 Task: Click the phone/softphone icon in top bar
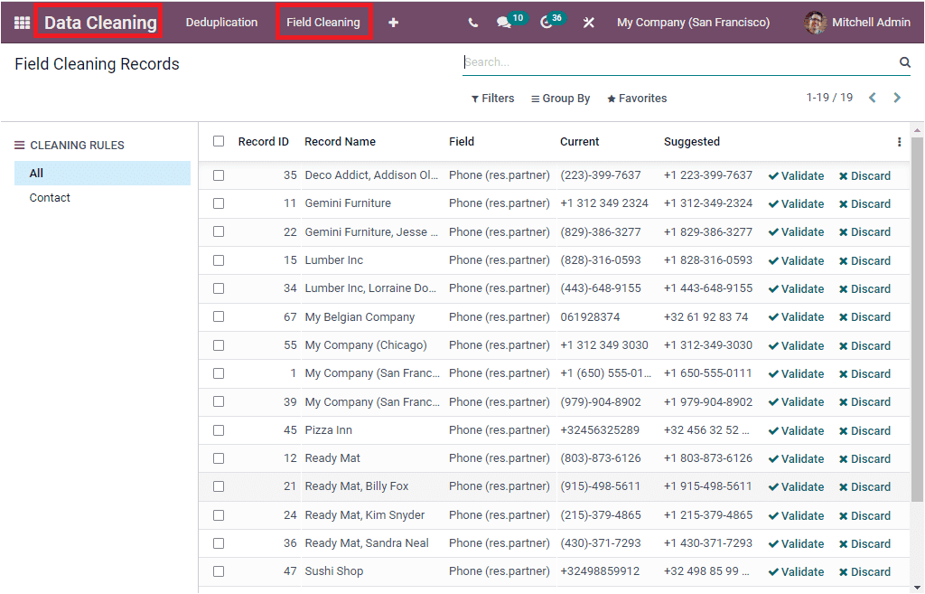pos(472,22)
